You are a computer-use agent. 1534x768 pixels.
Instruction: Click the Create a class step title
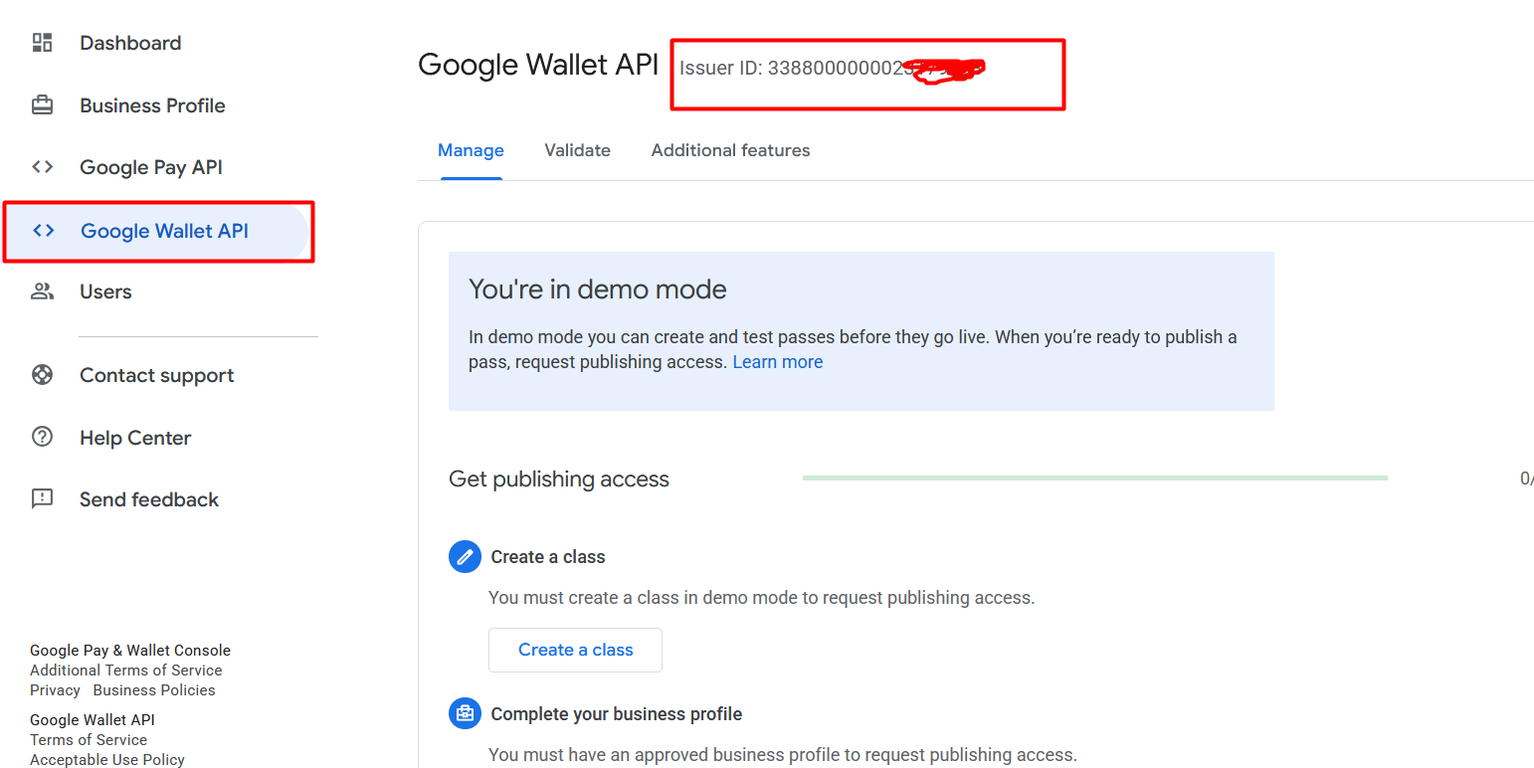[548, 557]
